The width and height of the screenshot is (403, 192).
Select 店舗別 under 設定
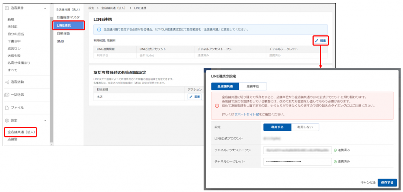coord(13,139)
